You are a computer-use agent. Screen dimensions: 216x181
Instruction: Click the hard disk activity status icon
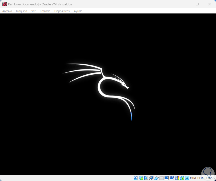(136, 178)
